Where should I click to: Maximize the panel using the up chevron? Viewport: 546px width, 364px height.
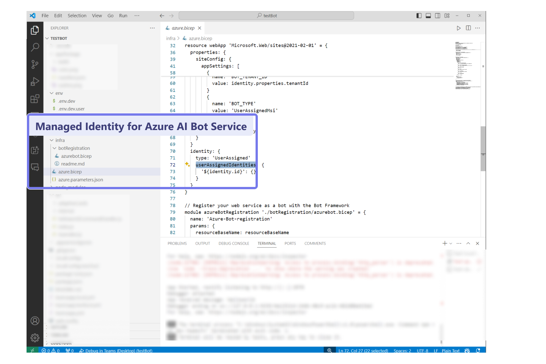468,243
